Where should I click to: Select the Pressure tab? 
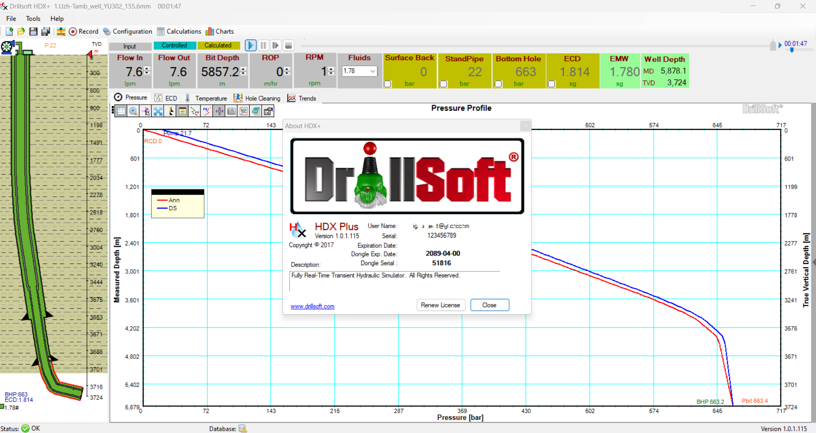[131, 97]
